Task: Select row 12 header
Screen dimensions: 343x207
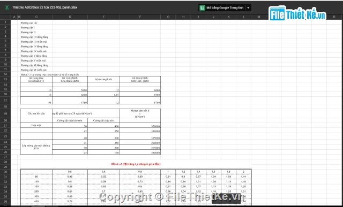Action: click(x=5, y=74)
